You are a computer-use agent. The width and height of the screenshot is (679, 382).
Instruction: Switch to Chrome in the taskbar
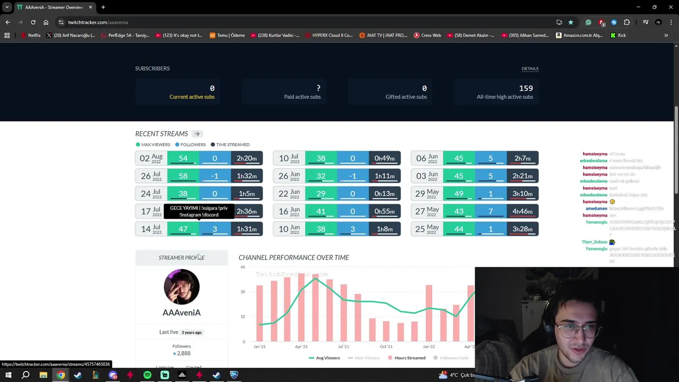click(x=60, y=375)
